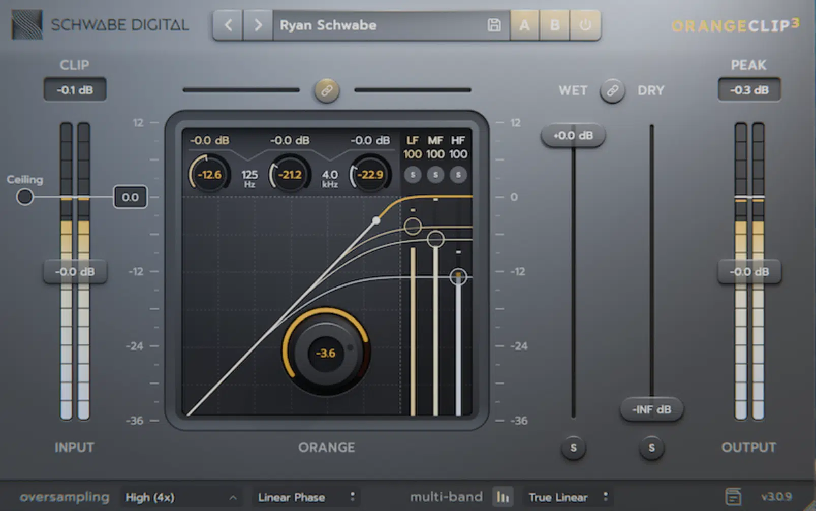Open the True Linear crossover dropdown
Viewport: 816px width, 511px height.
568,497
